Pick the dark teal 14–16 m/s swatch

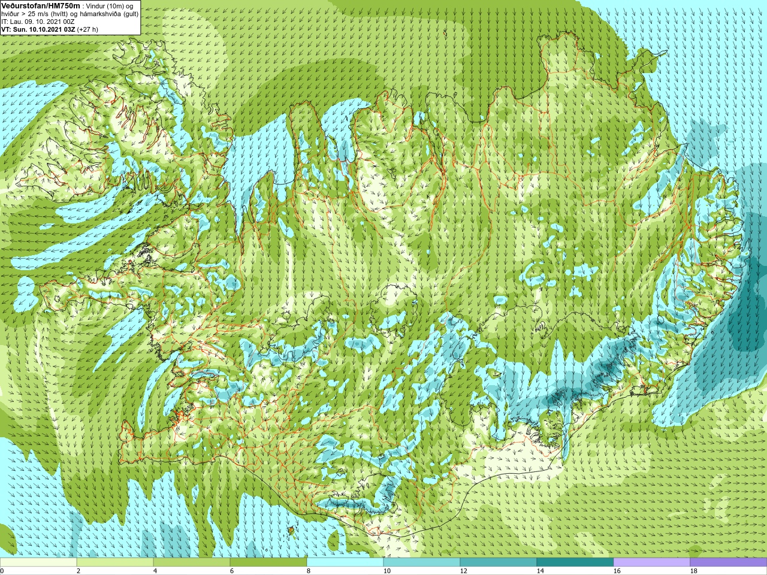[575, 562]
